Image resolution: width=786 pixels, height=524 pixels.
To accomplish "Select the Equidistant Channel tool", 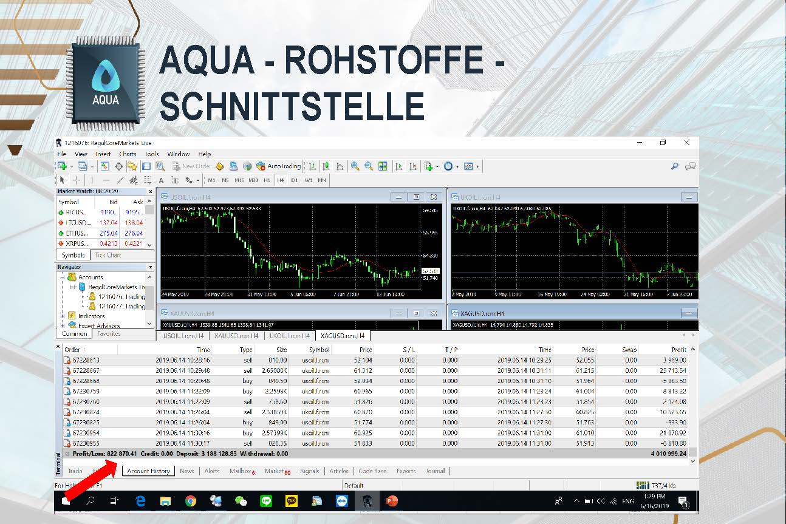I will point(134,180).
